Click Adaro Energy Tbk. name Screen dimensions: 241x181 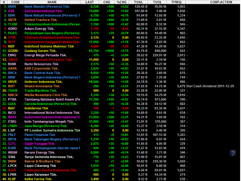(x=39, y=29)
